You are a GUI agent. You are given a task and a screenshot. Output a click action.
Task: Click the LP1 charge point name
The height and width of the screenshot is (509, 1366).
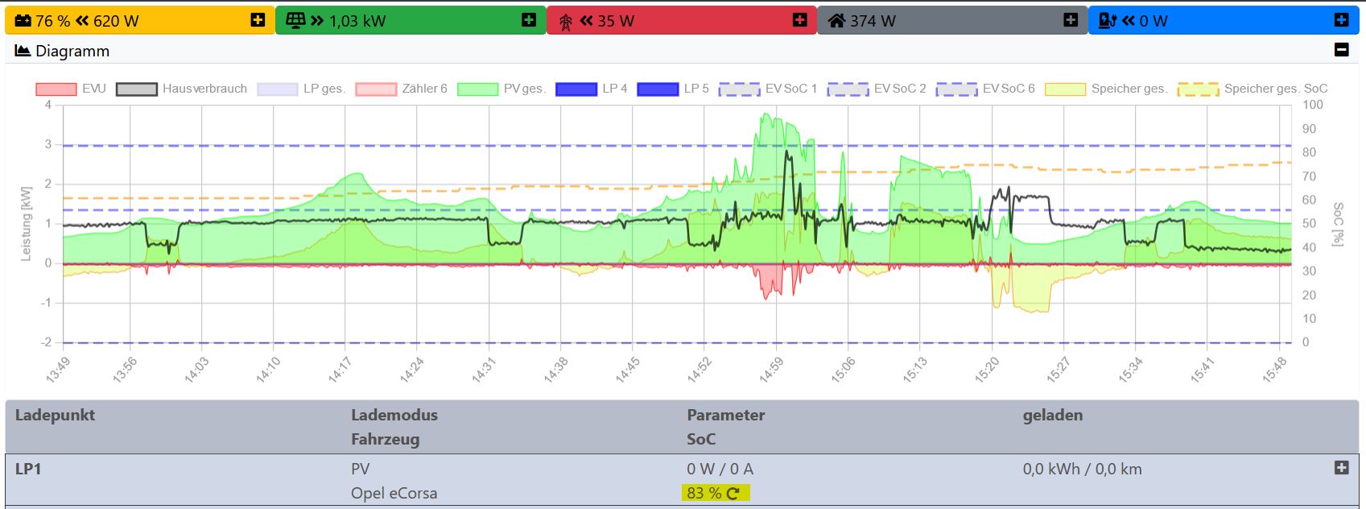(28, 469)
